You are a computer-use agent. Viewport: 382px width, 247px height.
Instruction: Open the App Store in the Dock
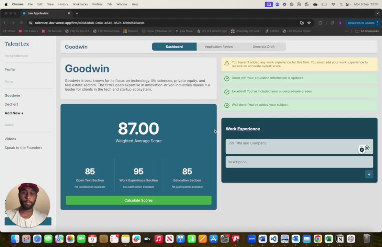point(213,239)
